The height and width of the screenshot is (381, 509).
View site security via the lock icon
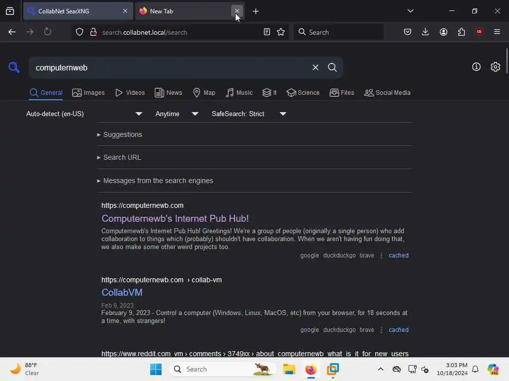93,32
